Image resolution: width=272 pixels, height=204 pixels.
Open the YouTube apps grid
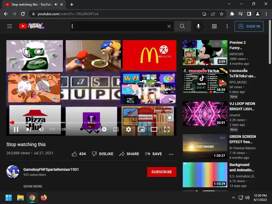(x=214, y=26)
